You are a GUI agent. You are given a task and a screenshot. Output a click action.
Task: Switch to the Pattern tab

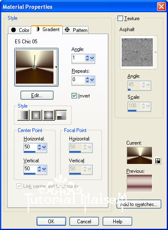(76, 30)
